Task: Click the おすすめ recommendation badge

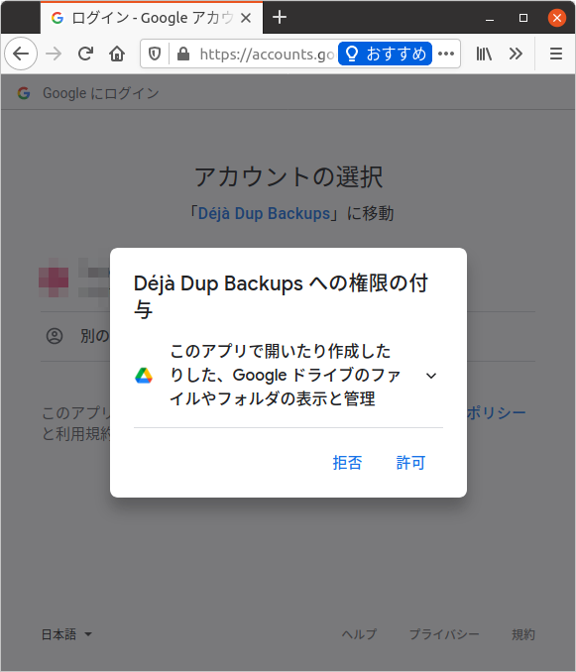Action: tap(385, 54)
